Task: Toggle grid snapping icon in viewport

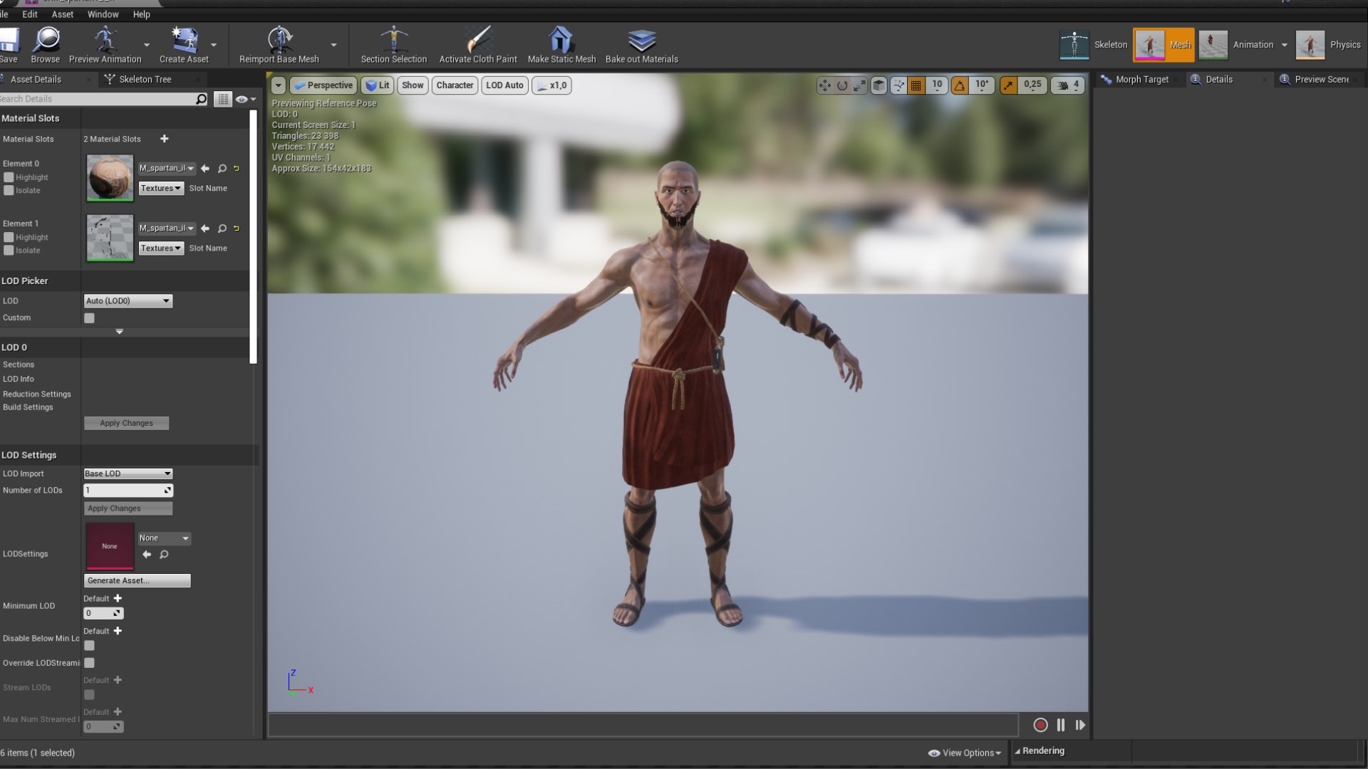Action: pyautogui.click(x=916, y=85)
